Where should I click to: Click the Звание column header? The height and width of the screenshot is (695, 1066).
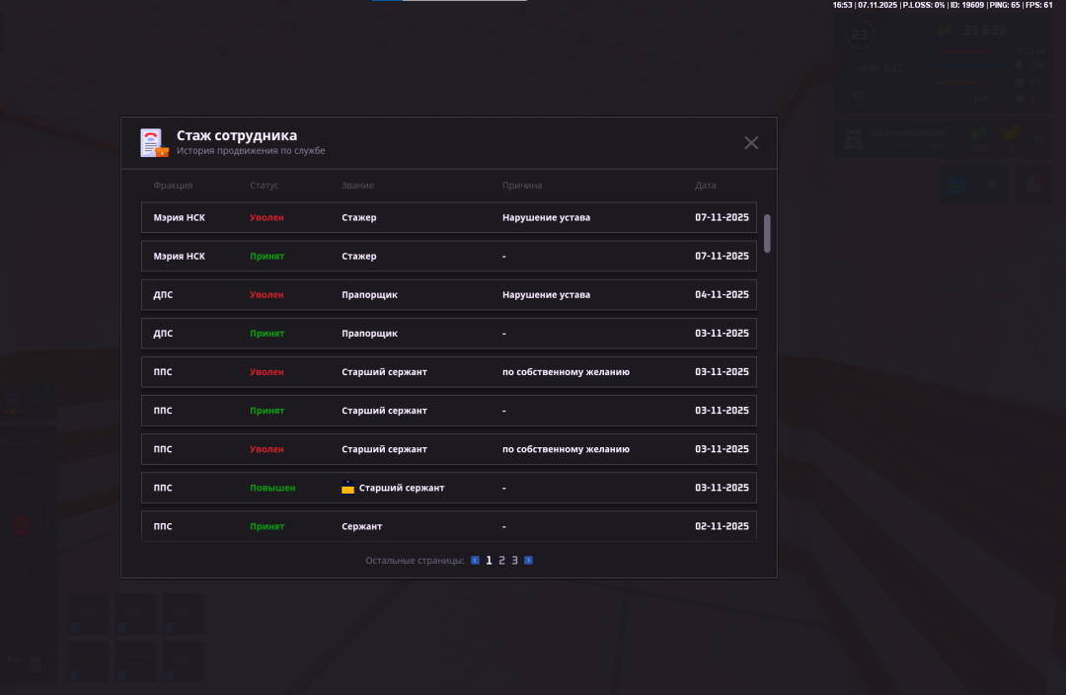(357, 186)
